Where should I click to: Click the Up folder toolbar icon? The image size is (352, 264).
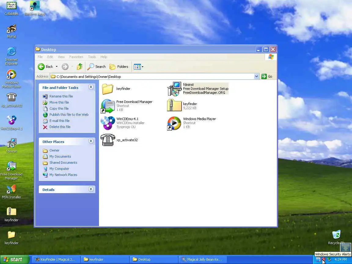click(x=80, y=66)
